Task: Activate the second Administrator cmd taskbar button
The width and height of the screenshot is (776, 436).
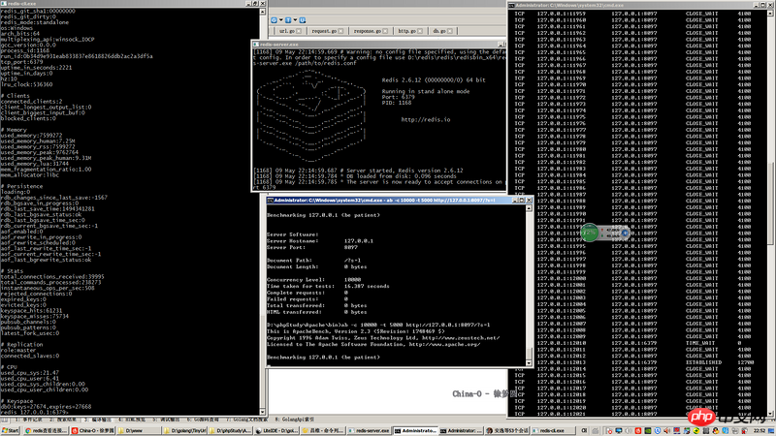Action: (x=462, y=430)
